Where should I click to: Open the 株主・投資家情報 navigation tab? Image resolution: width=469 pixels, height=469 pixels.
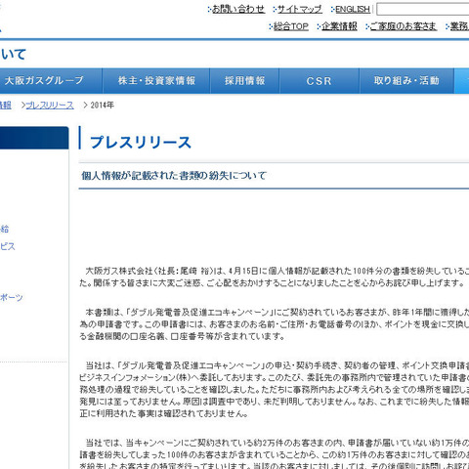coord(156,81)
